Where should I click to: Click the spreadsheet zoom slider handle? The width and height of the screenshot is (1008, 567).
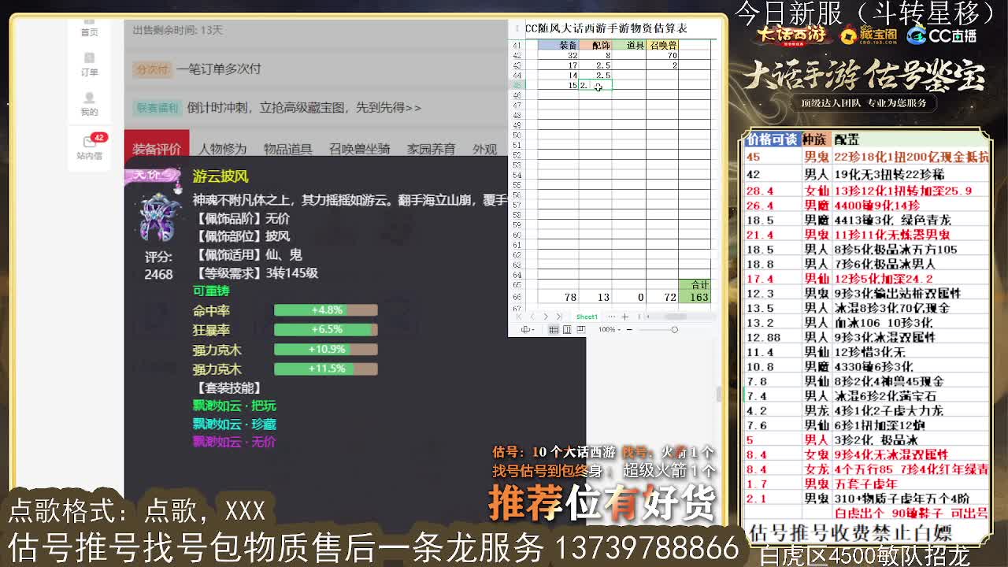[x=675, y=329]
